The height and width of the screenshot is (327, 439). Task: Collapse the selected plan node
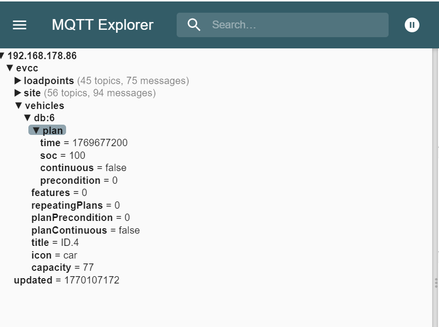(x=36, y=131)
